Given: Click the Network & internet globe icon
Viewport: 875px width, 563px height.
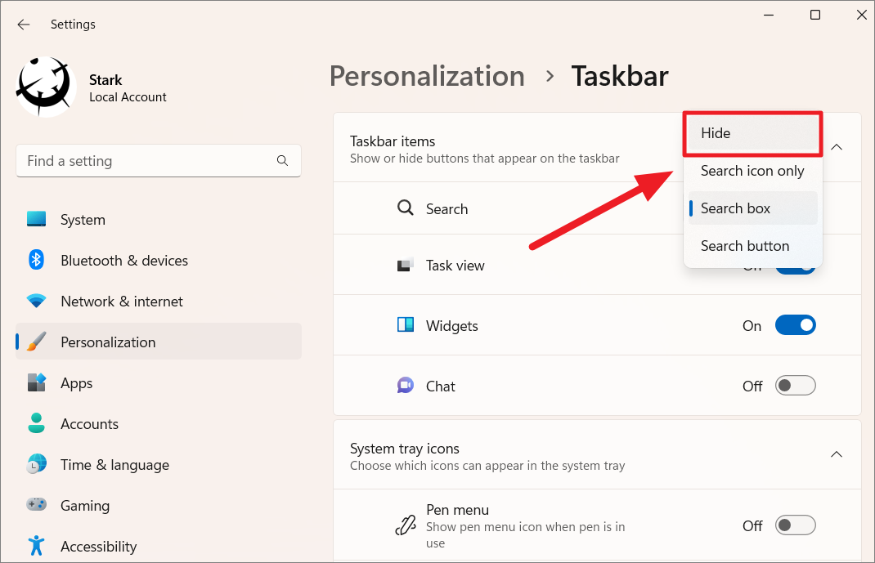Looking at the screenshot, I should pos(36,301).
